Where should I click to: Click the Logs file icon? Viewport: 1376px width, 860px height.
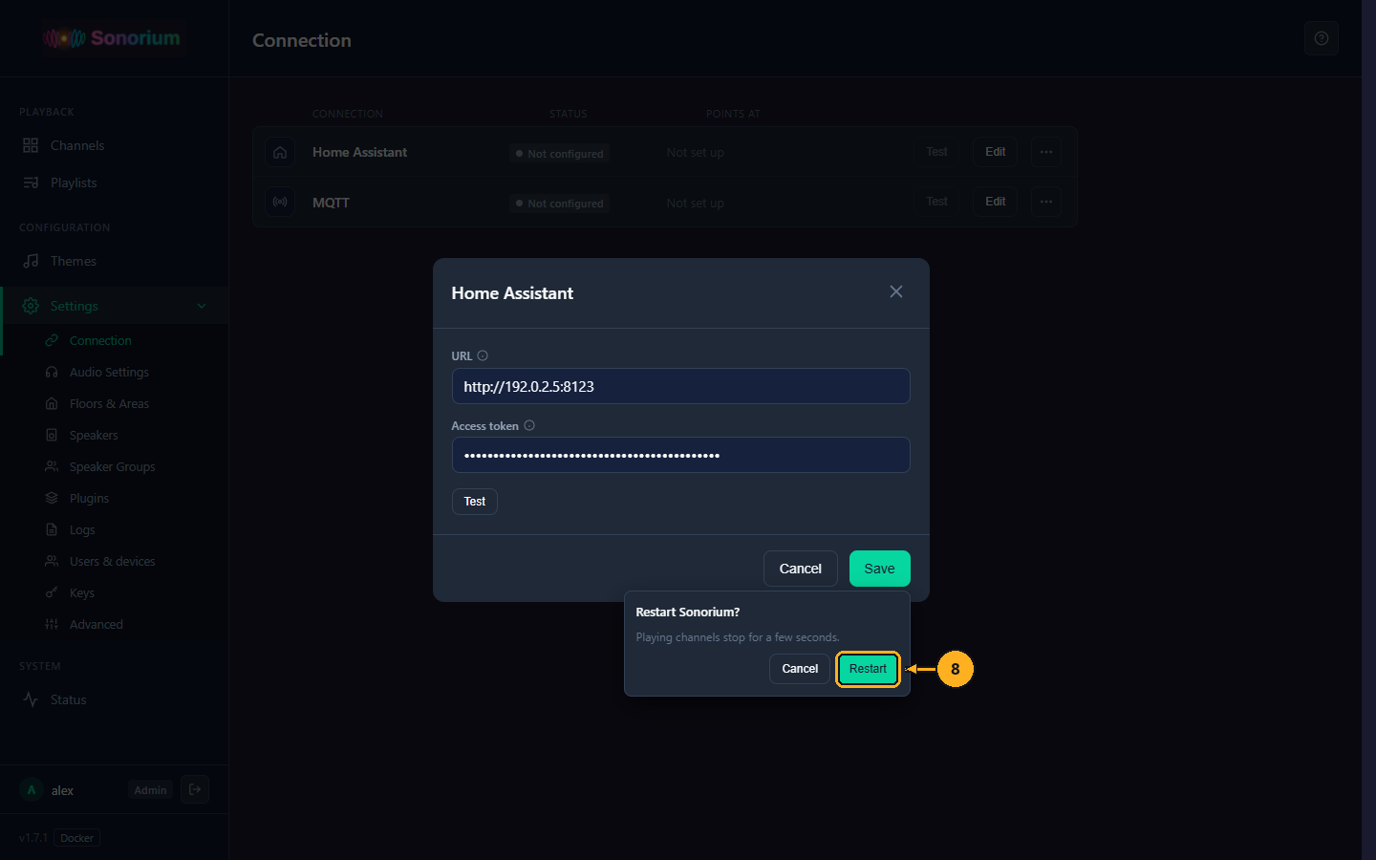pos(52,529)
